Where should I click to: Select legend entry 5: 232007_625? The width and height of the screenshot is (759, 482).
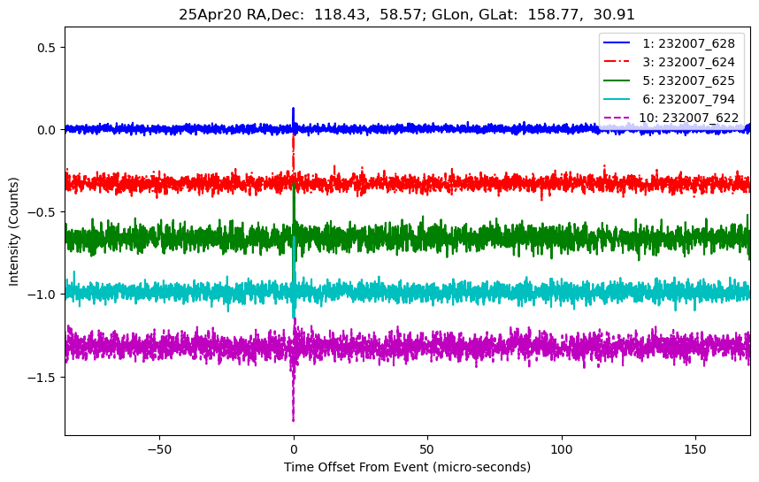pos(689,80)
